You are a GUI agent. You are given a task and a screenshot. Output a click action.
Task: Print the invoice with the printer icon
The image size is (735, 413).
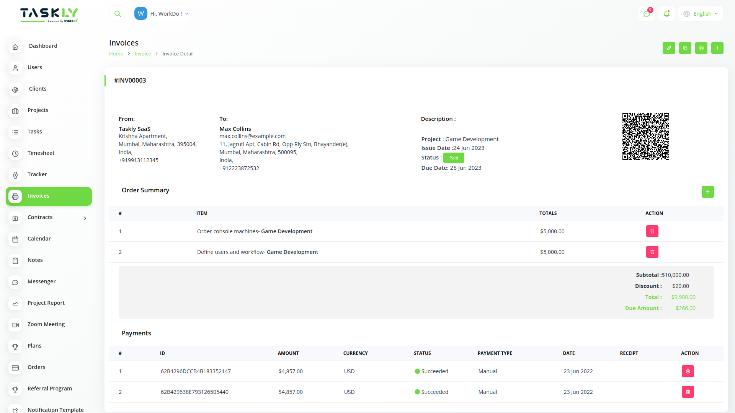pyautogui.click(x=701, y=48)
